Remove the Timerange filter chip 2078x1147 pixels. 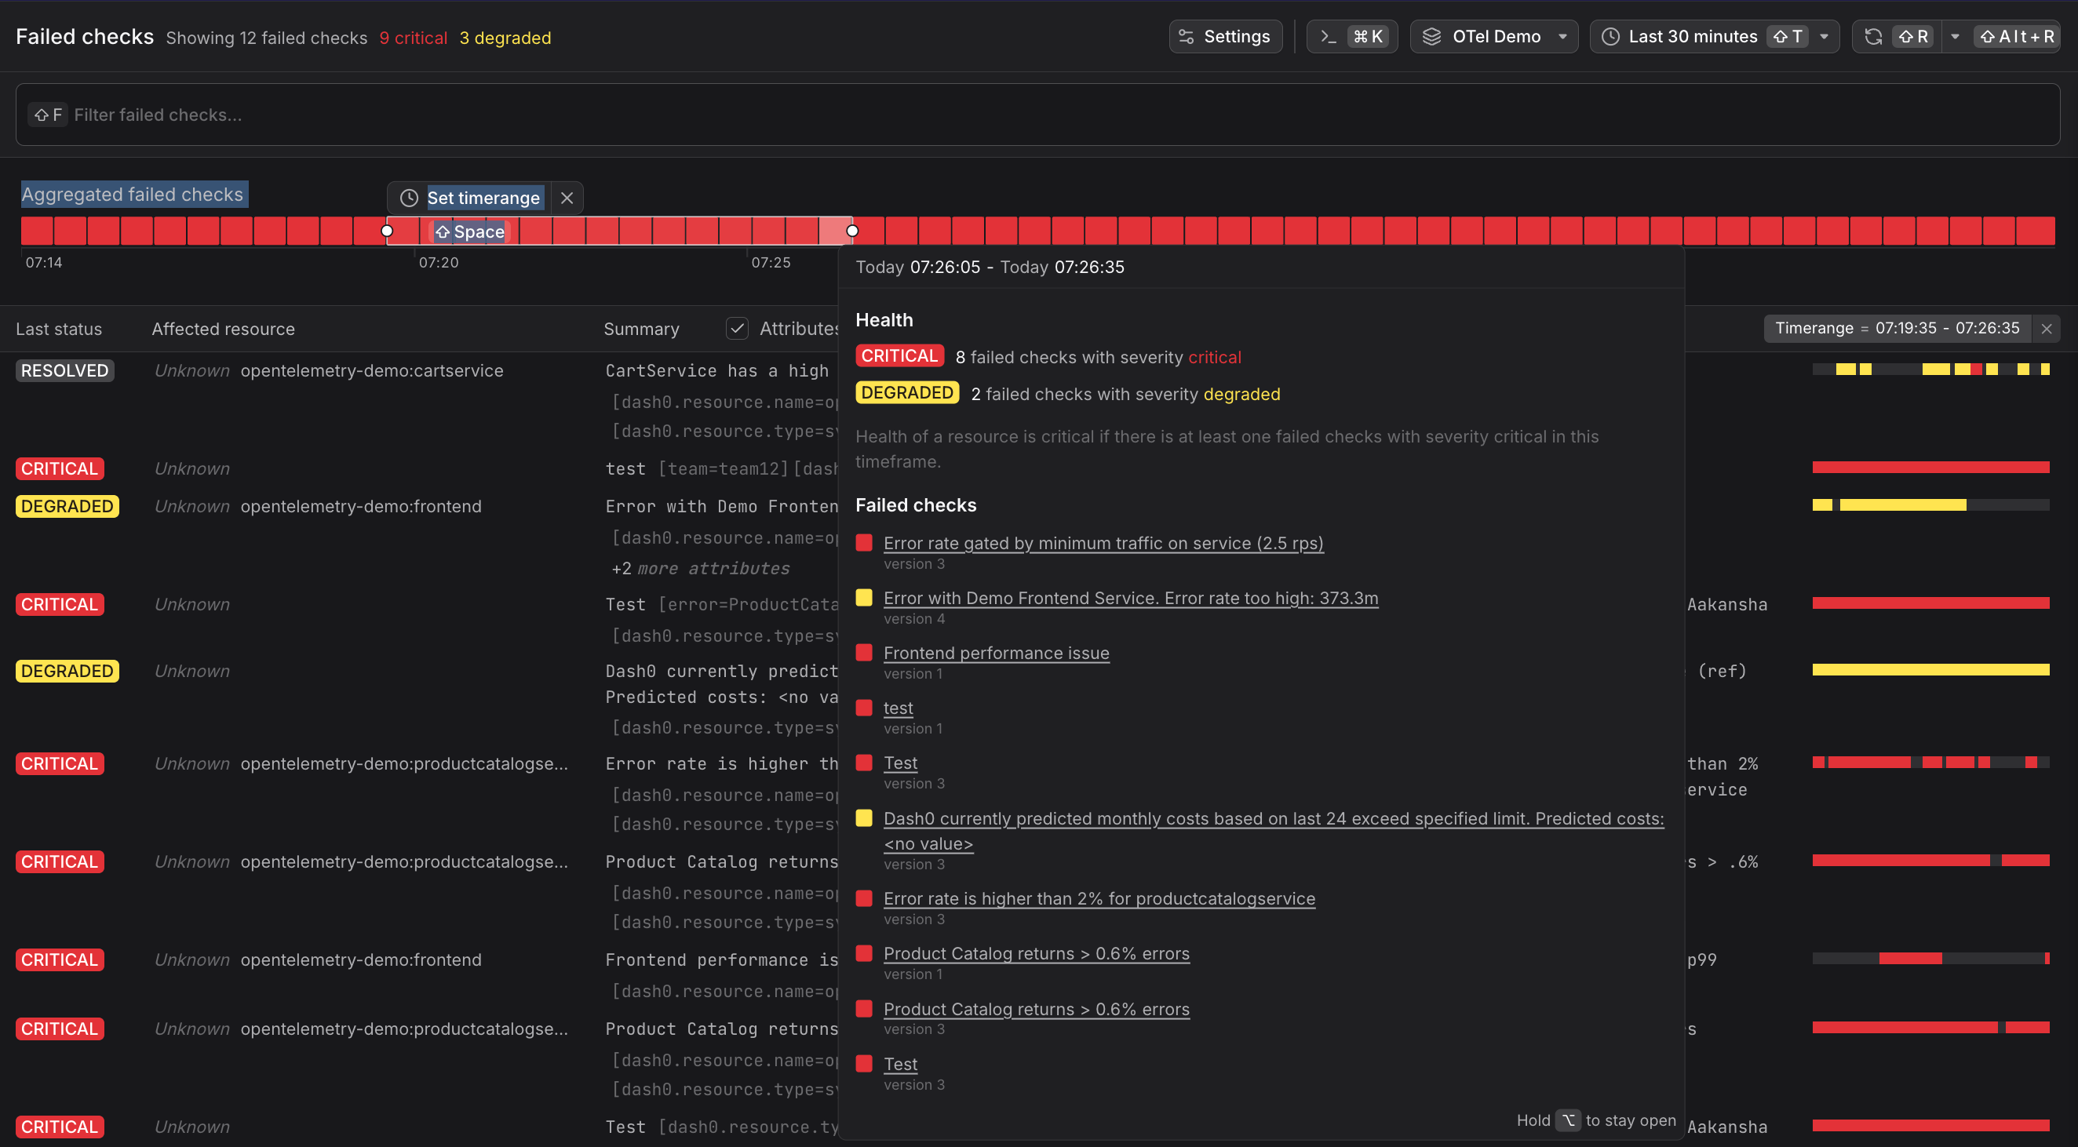pos(2046,328)
